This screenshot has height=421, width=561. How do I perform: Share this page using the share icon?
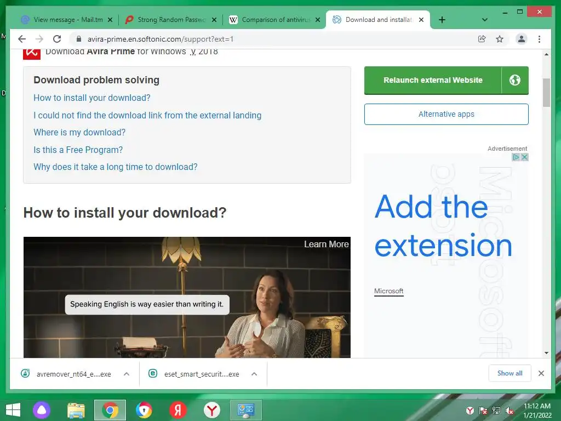tap(482, 39)
